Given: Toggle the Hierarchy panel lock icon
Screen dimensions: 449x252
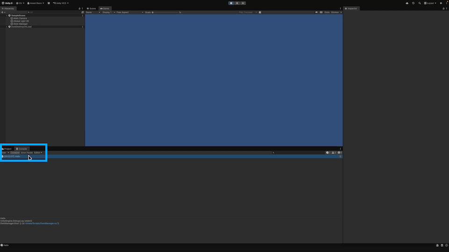Looking at the screenshot, I should pyautogui.click(x=80, y=8).
